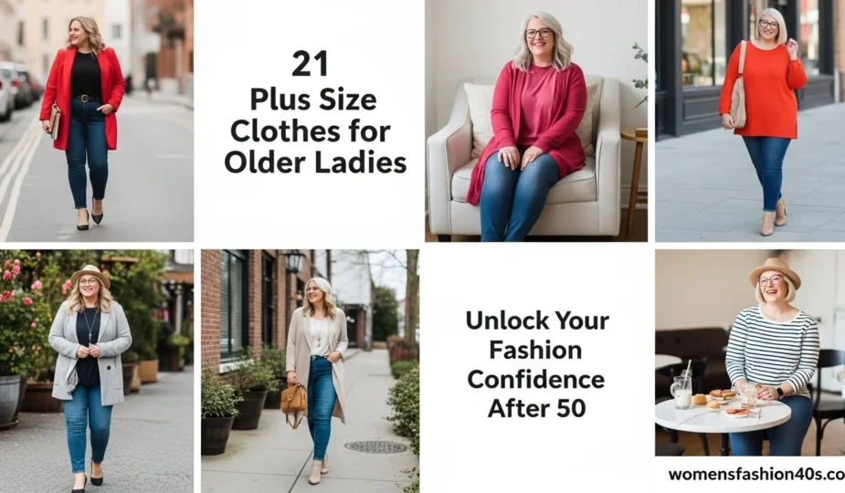Open the orange sweater street photo
Image resolution: width=845 pixels, height=493 pixels.
pos(750,121)
